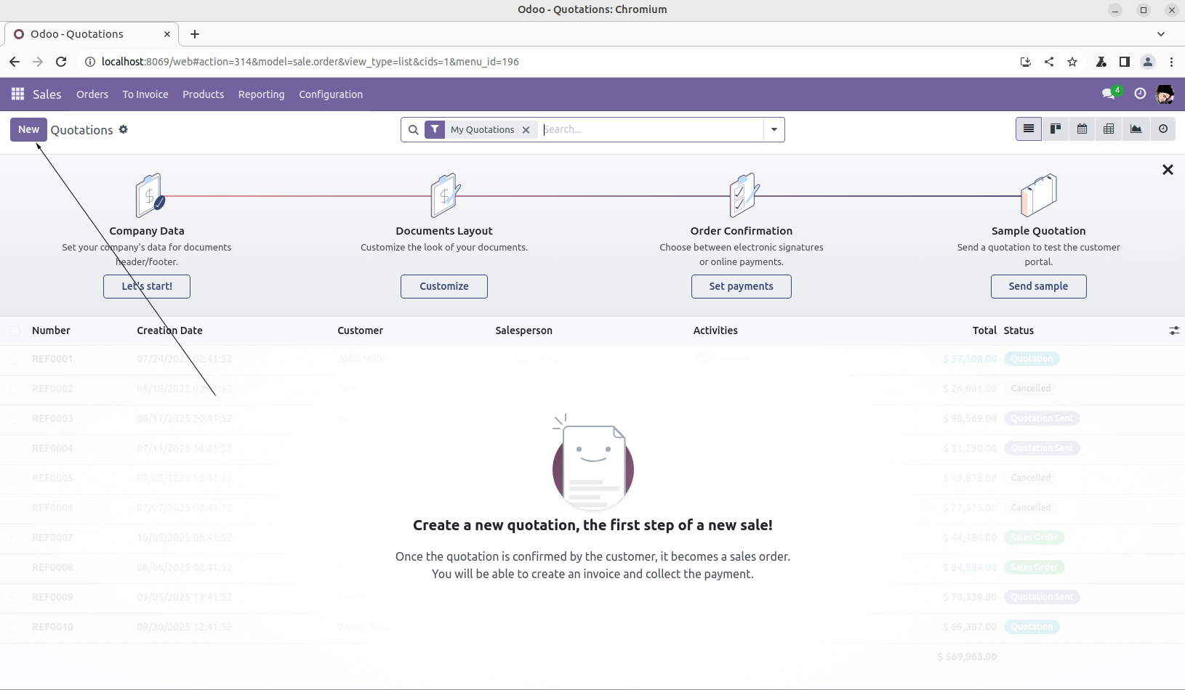The image size is (1185, 690).
Task: Switch to Kanban view
Action: 1056,129
